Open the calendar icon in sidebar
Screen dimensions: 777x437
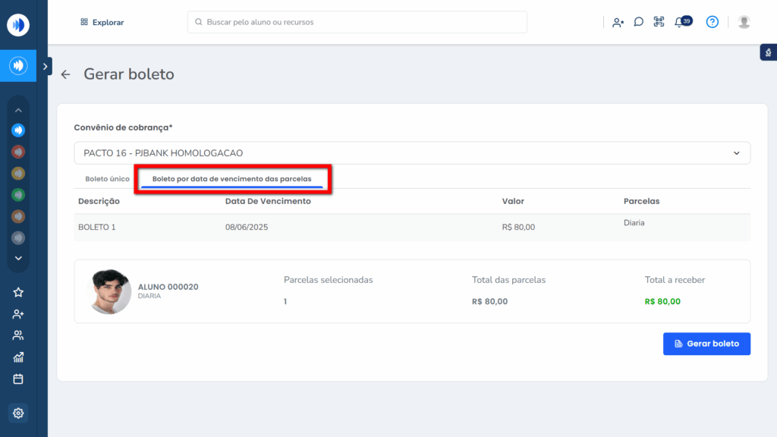coord(18,379)
